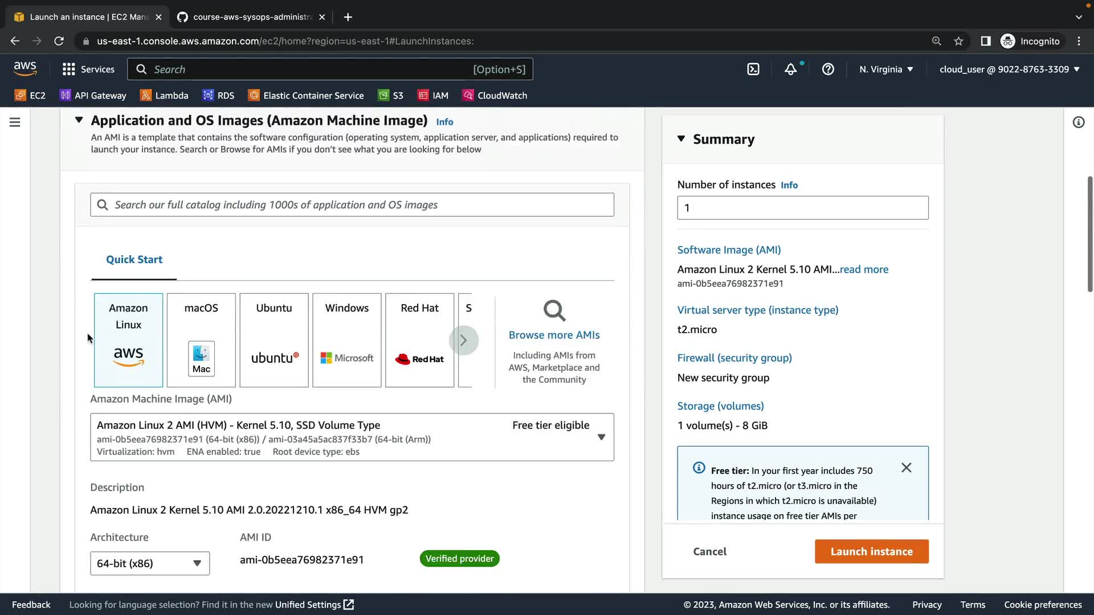
Task: Select the Red Hat AMI tile
Action: point(419,340)
